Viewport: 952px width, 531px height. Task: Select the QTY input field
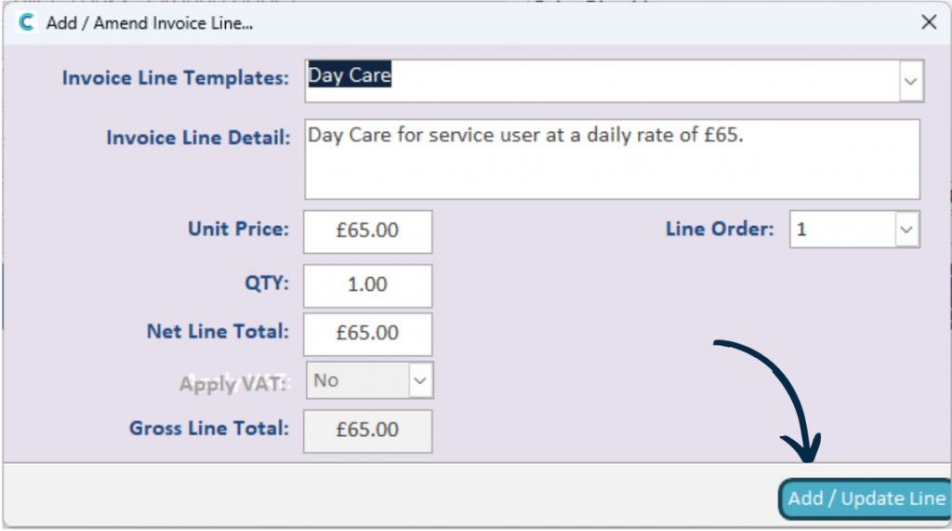(368, 285)
